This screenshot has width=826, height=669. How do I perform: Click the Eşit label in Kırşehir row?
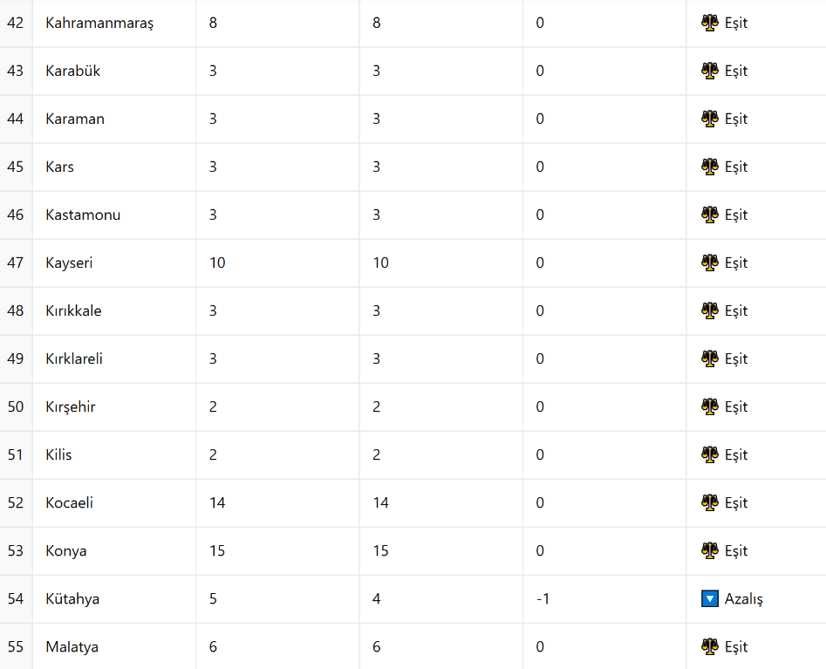tap(736, 406)
